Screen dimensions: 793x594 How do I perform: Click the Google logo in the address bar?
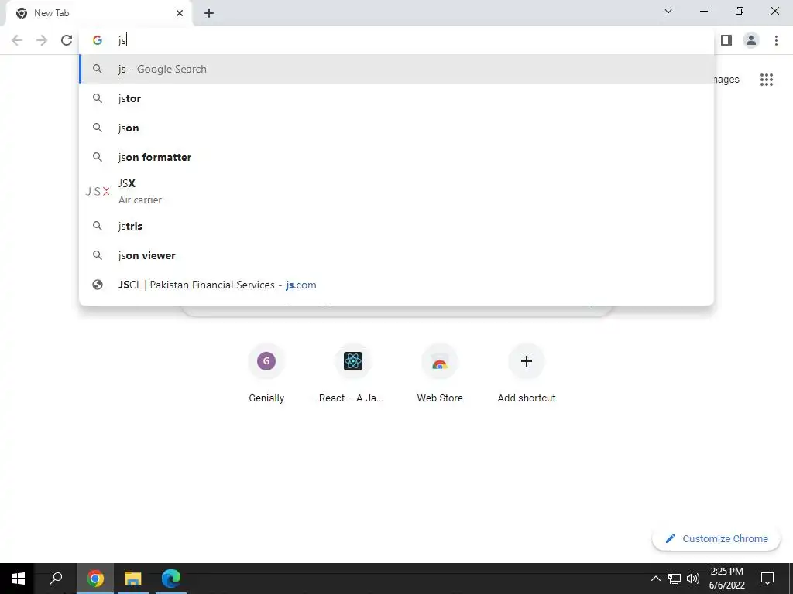click(x=98, y=40)
